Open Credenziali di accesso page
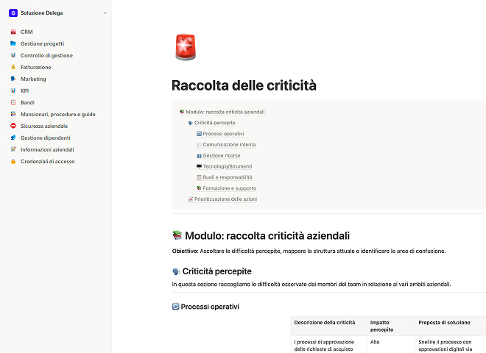 pos(47,161)
